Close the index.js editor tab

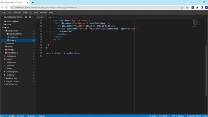pos(56,17)
